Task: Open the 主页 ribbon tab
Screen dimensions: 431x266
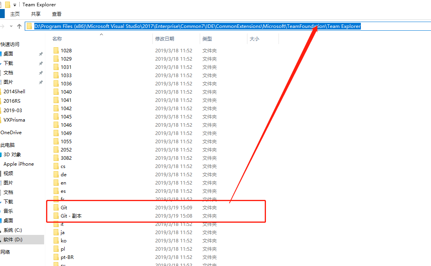Action: tap(15, 14)
